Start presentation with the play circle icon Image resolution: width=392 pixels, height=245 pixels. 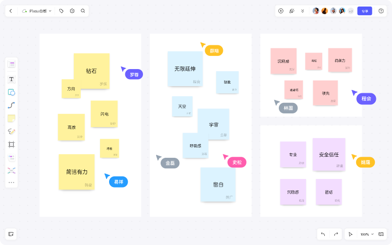[x=281, y=11]
